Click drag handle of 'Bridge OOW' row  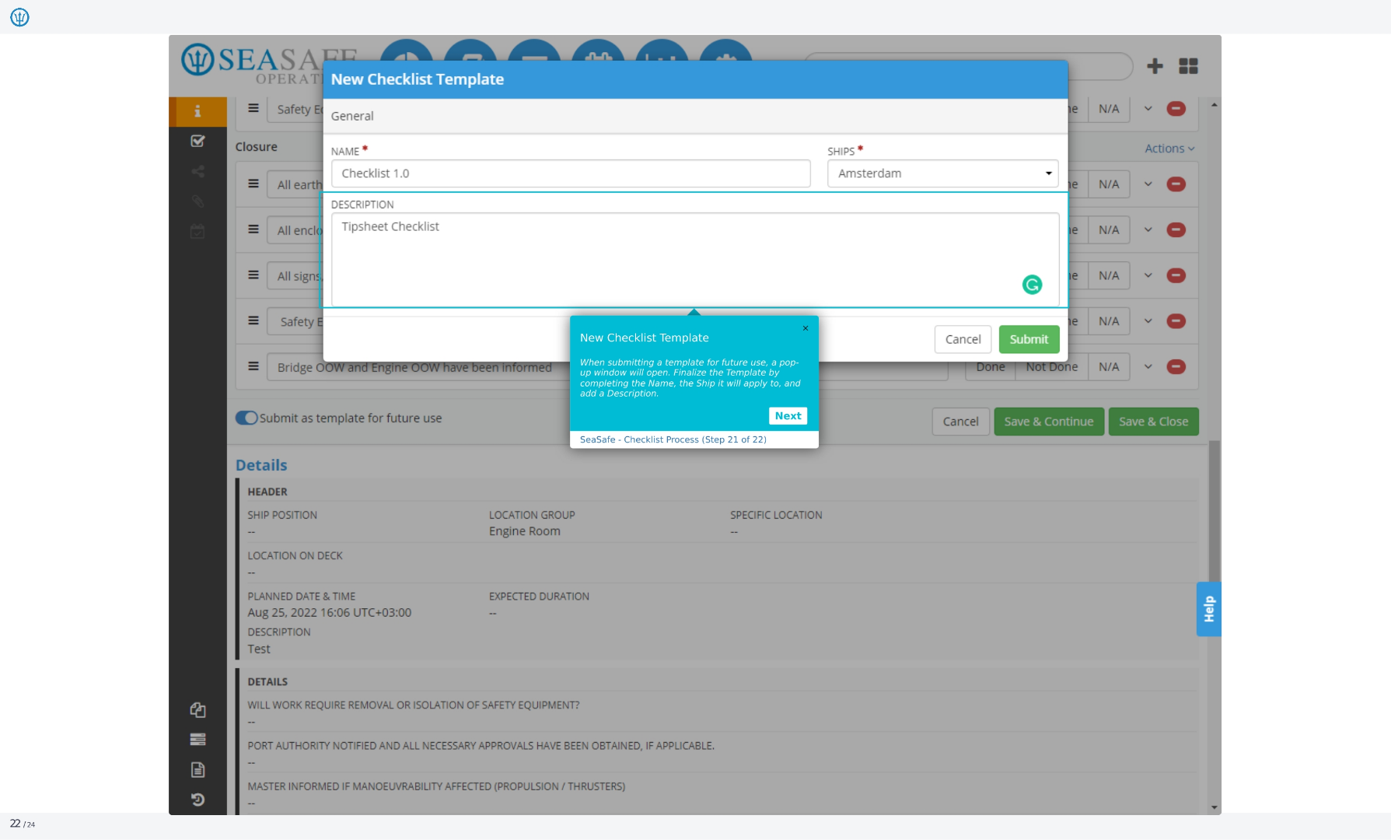(253, 366)
